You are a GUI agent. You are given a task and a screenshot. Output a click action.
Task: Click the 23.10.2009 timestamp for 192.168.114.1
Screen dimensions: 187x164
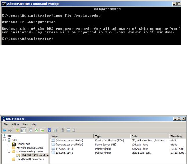(x=177, y=149)
